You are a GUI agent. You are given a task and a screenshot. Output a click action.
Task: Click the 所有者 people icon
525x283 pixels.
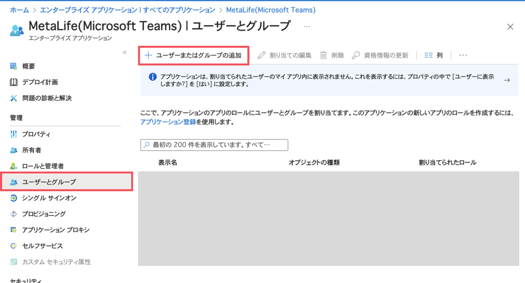pos(14,150)
